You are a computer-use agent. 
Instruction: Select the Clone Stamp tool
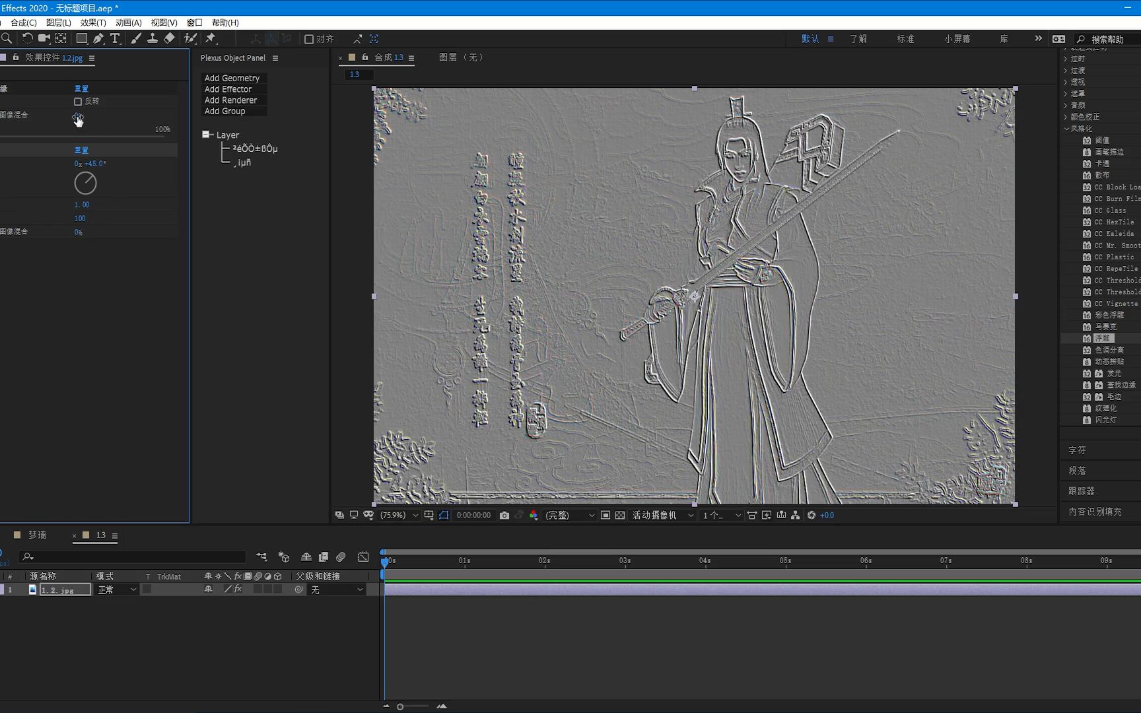(153, 38)
